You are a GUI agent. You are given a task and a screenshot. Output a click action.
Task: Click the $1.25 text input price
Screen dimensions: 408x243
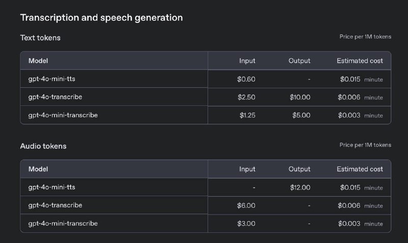point(247,116)
